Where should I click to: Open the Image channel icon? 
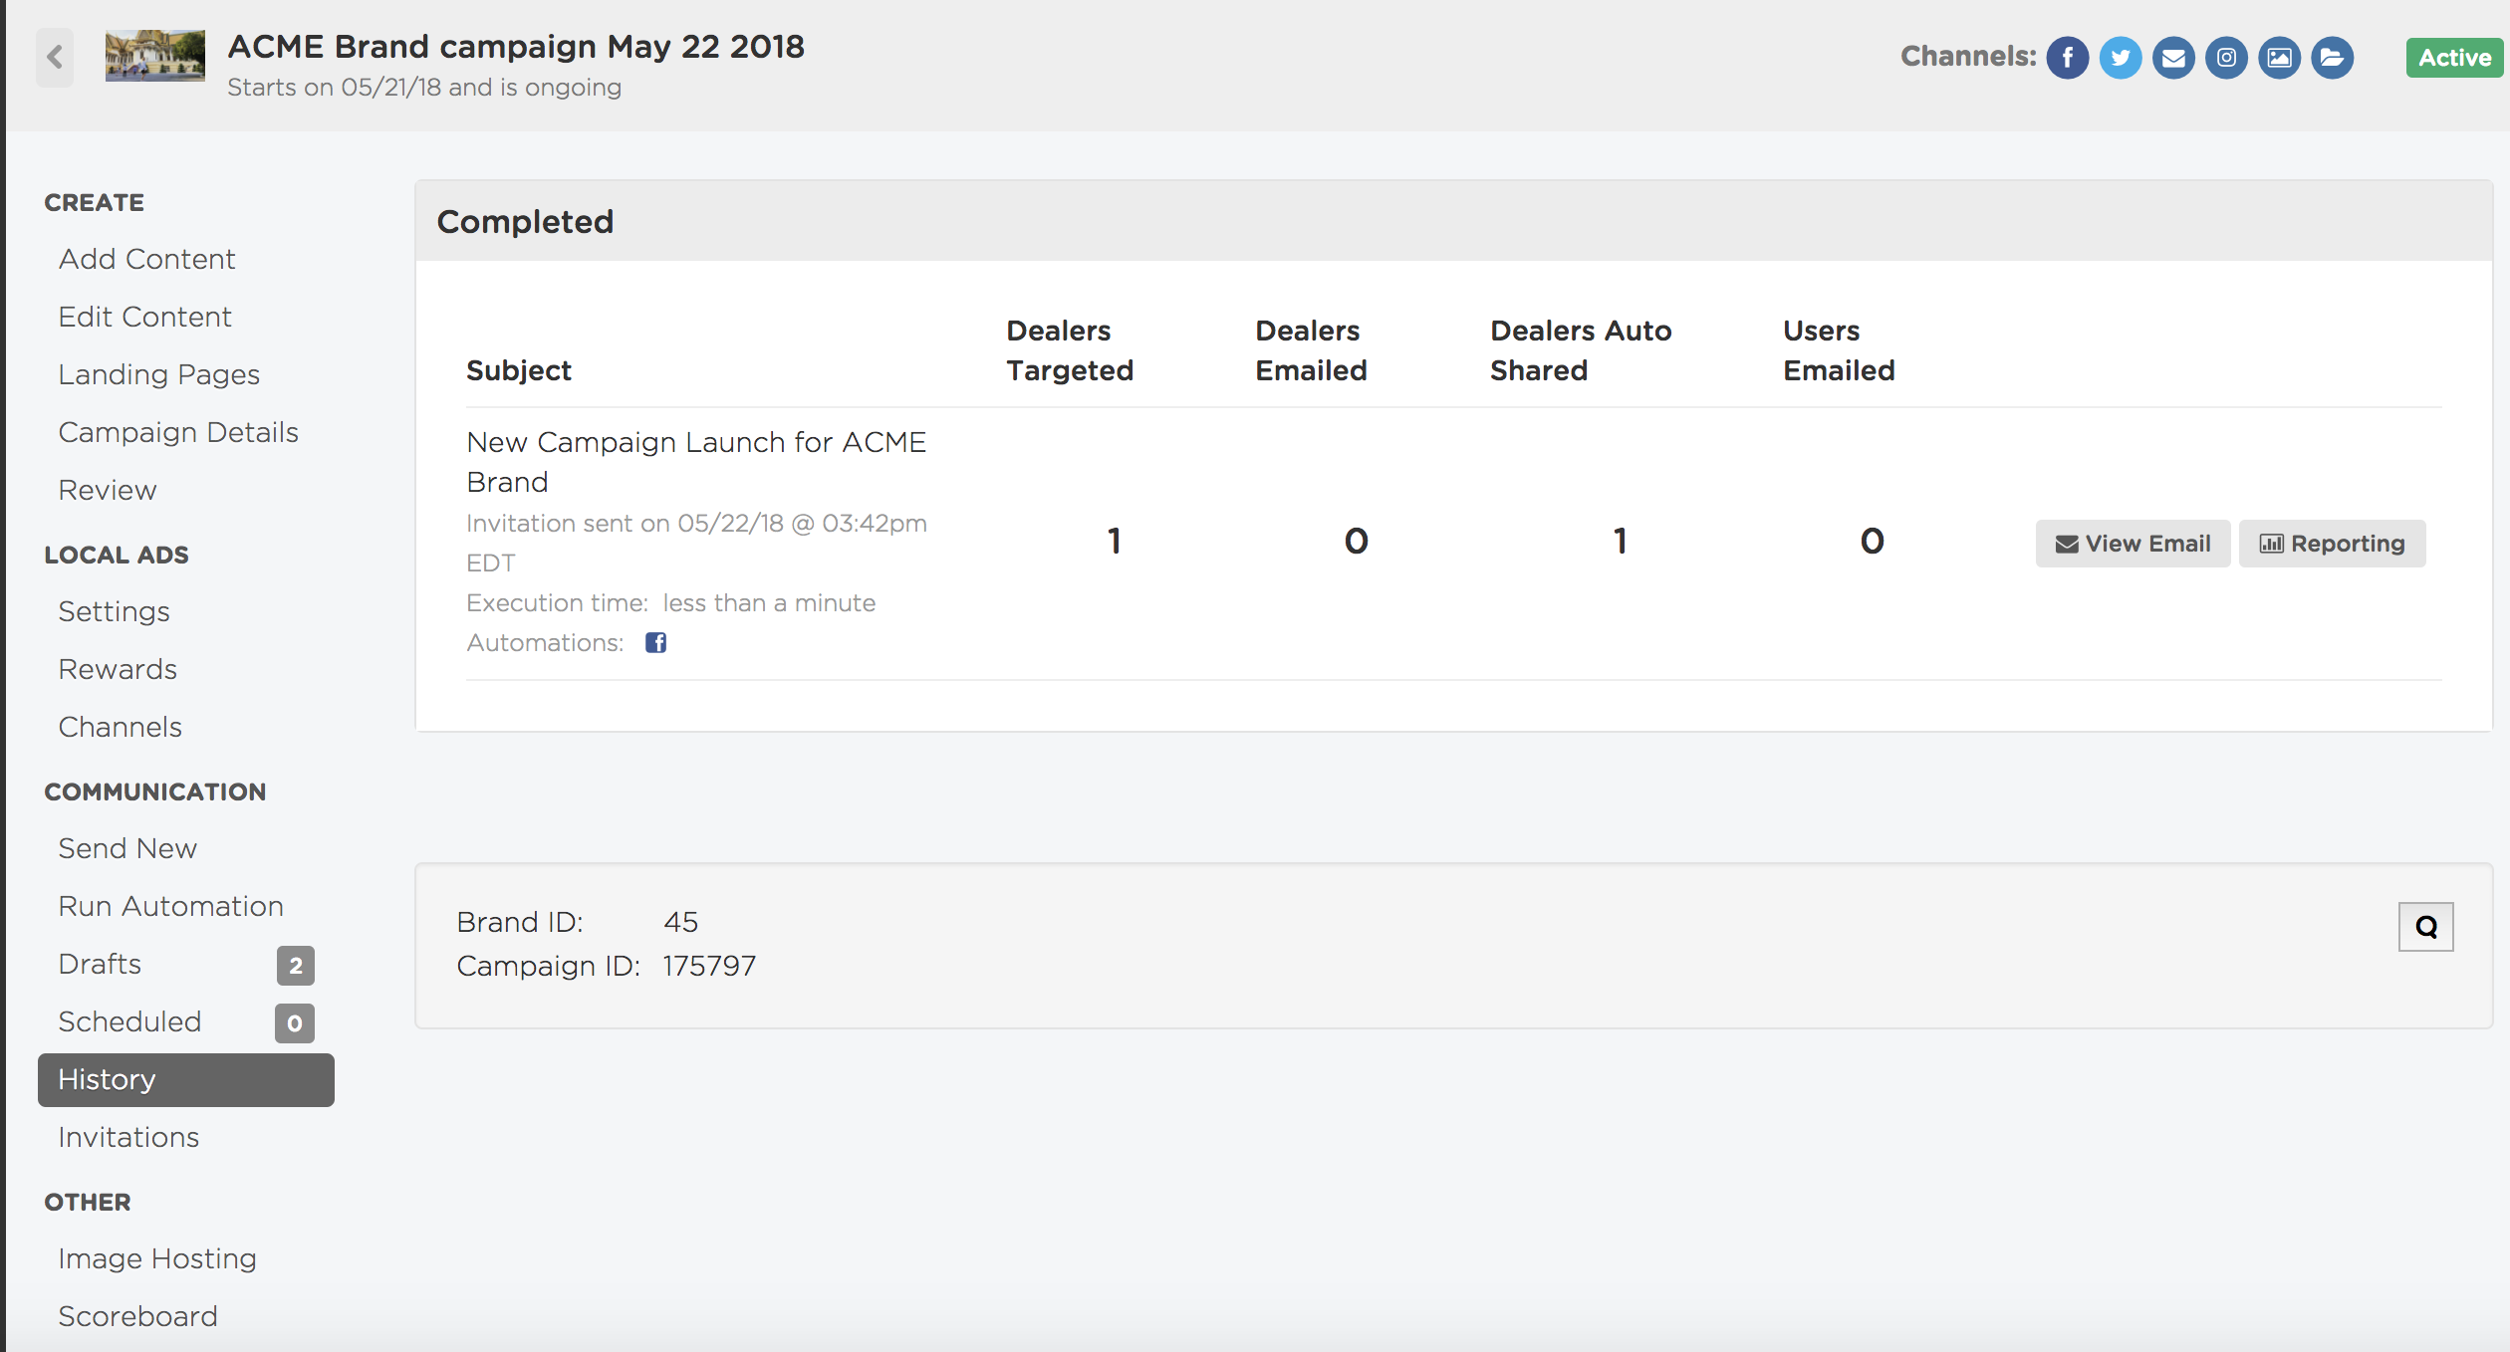point(2279,58)
